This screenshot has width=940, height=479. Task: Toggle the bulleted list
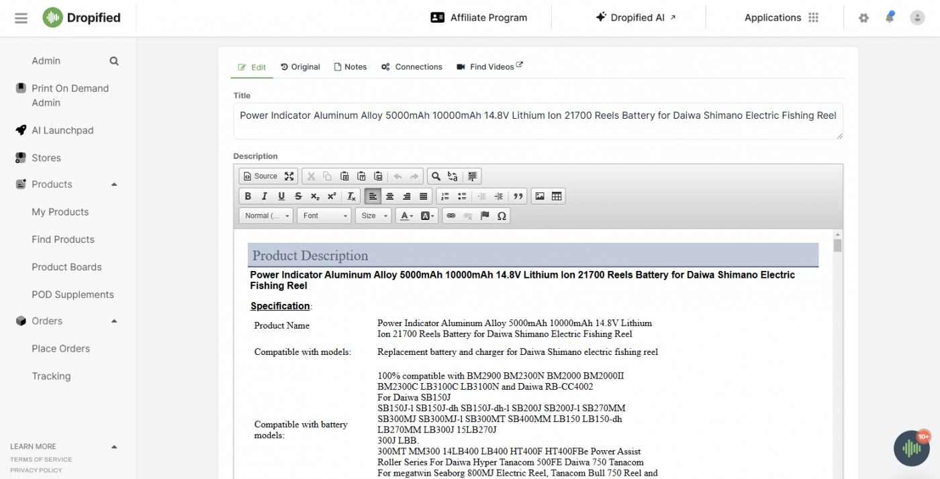click(462, 196)
